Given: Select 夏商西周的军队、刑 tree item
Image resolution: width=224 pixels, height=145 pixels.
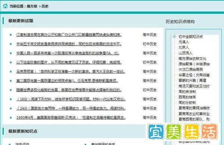Looking at the screenshot, I should 194,119.
